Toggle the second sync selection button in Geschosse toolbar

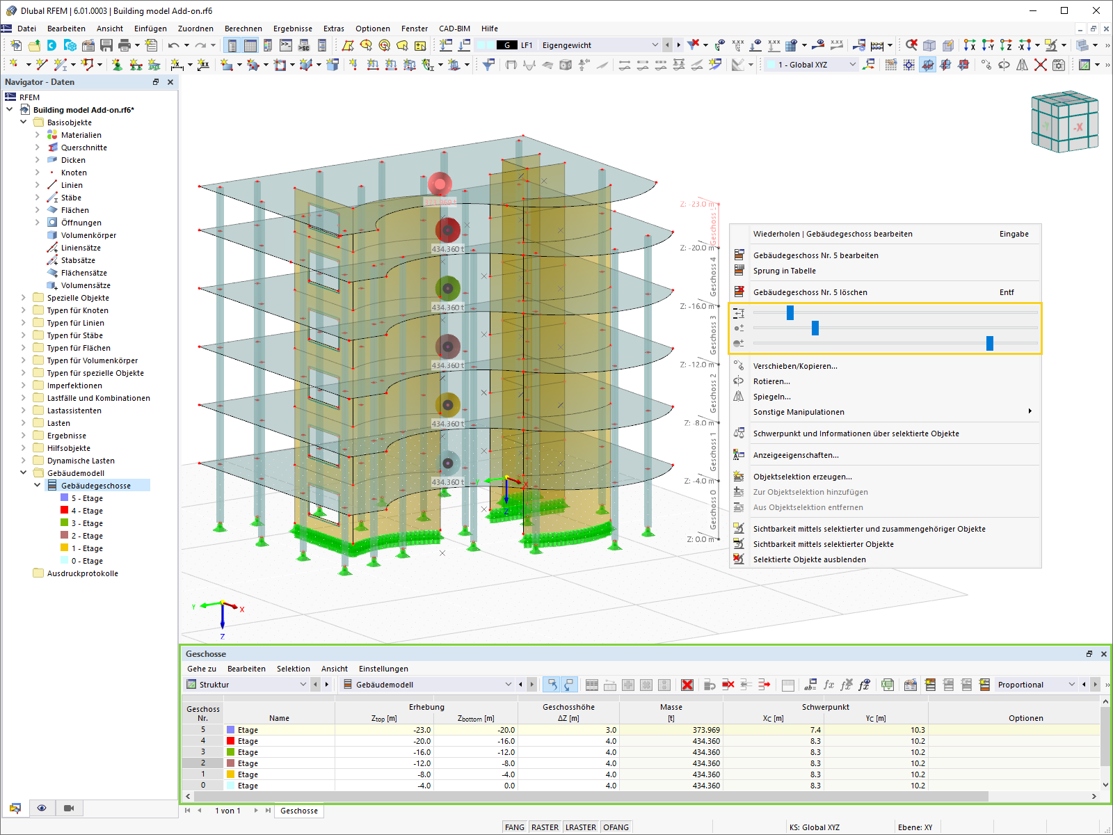pos(568,685)
